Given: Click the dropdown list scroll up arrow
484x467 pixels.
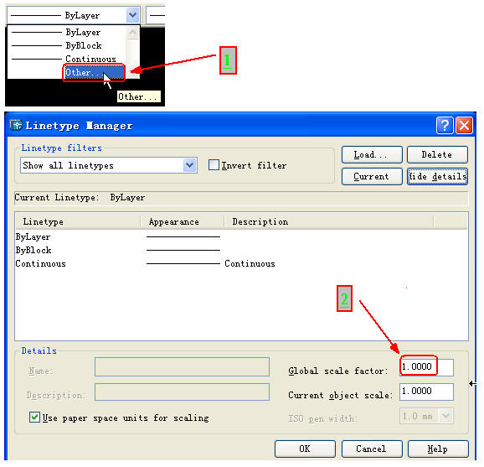Looking at the screenshot, I should pyautogui.click(x=133, y=32).
